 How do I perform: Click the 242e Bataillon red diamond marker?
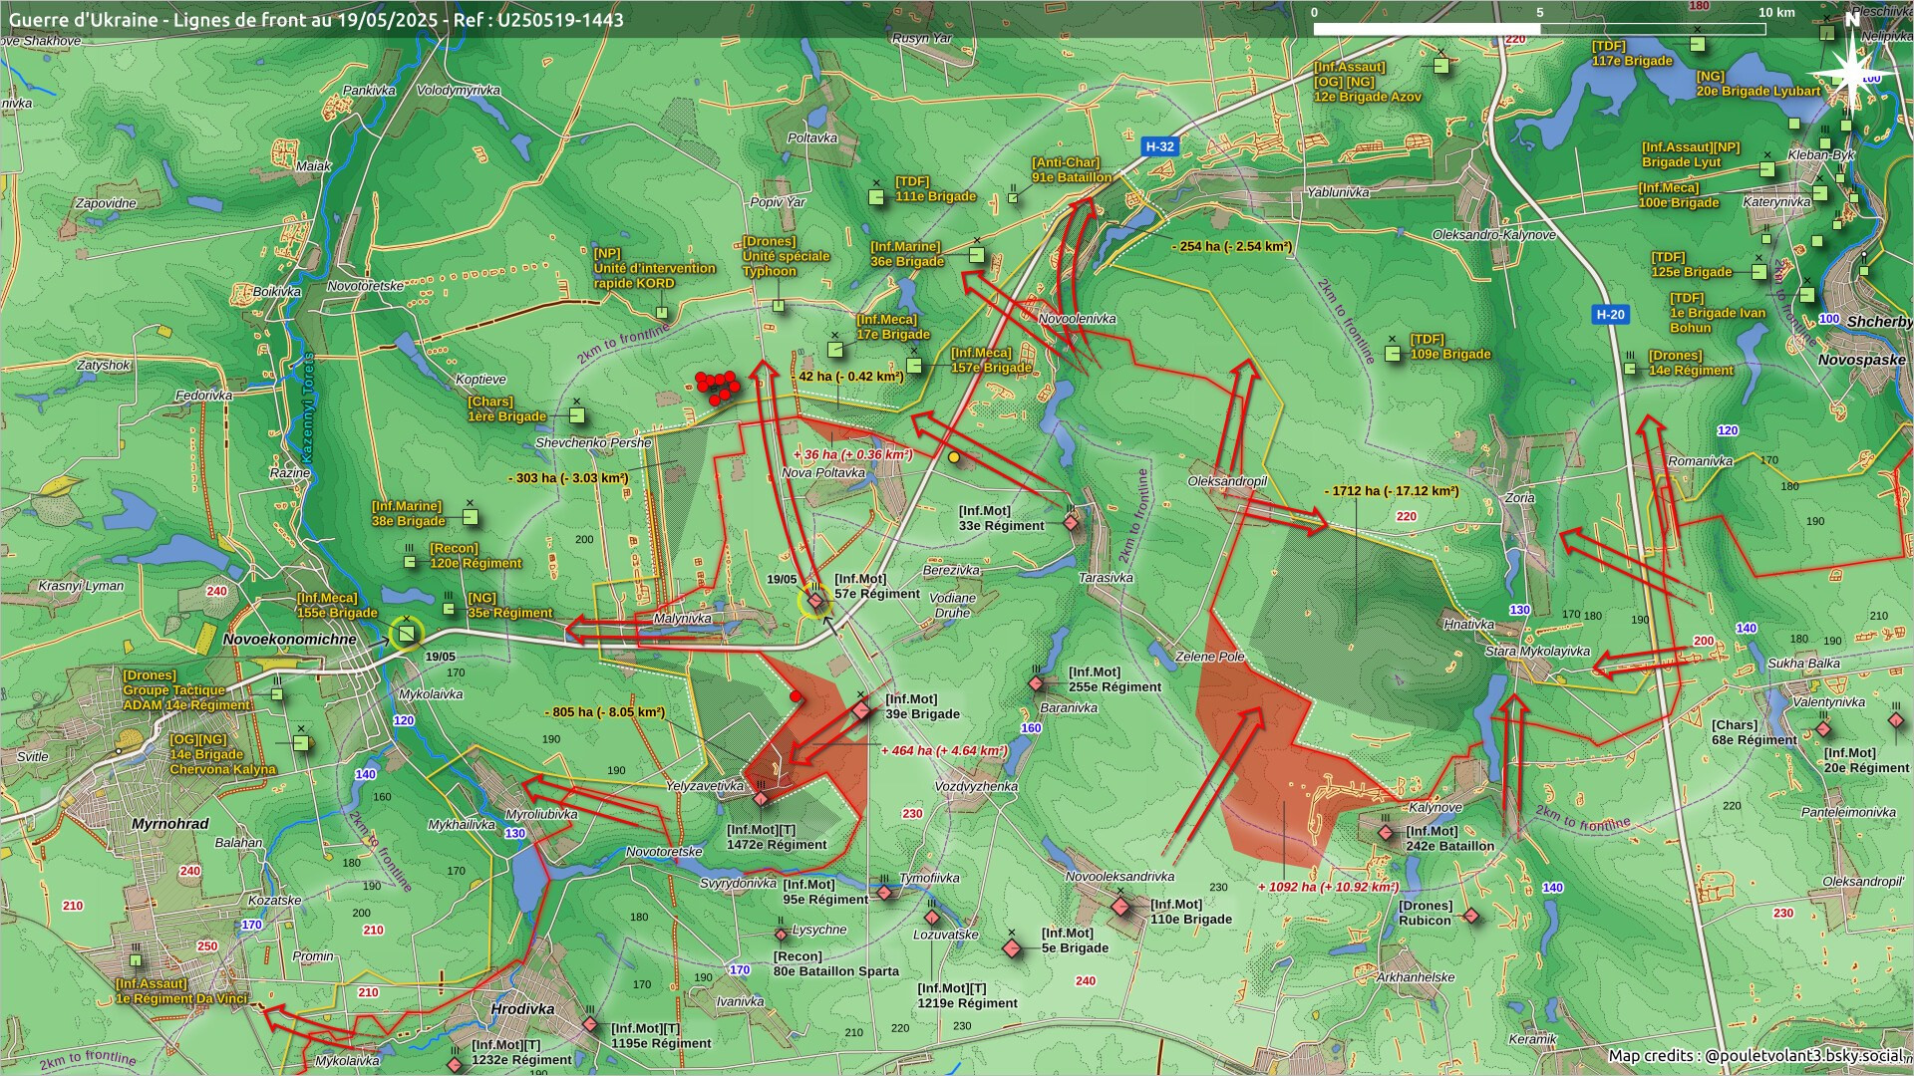(1386, 833)
